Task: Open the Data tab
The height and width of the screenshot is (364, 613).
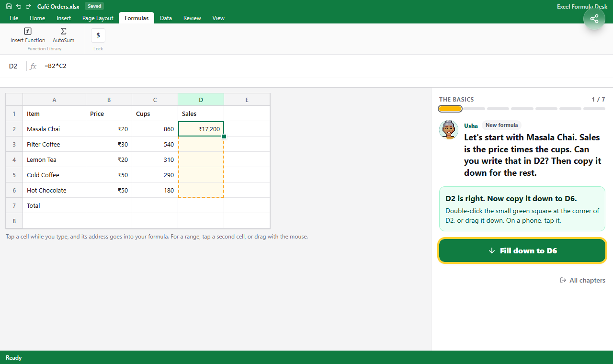Action: (166, 18)
